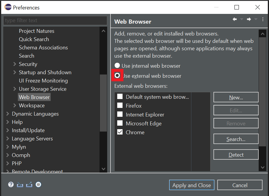Click the Oomph preference recorder icon

pos(38,184)
